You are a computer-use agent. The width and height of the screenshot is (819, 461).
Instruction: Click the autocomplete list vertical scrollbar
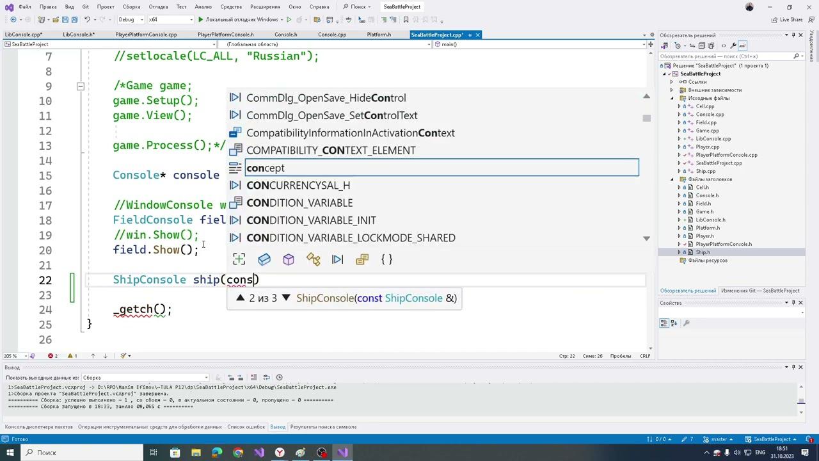tap(646, 118)
